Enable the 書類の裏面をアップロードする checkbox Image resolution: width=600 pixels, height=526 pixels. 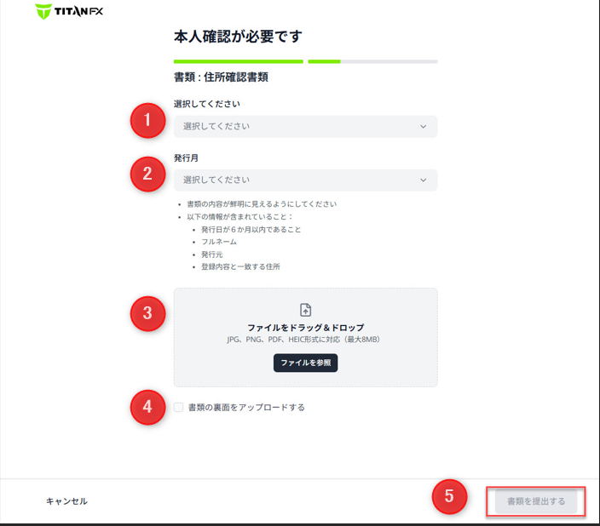178,408
